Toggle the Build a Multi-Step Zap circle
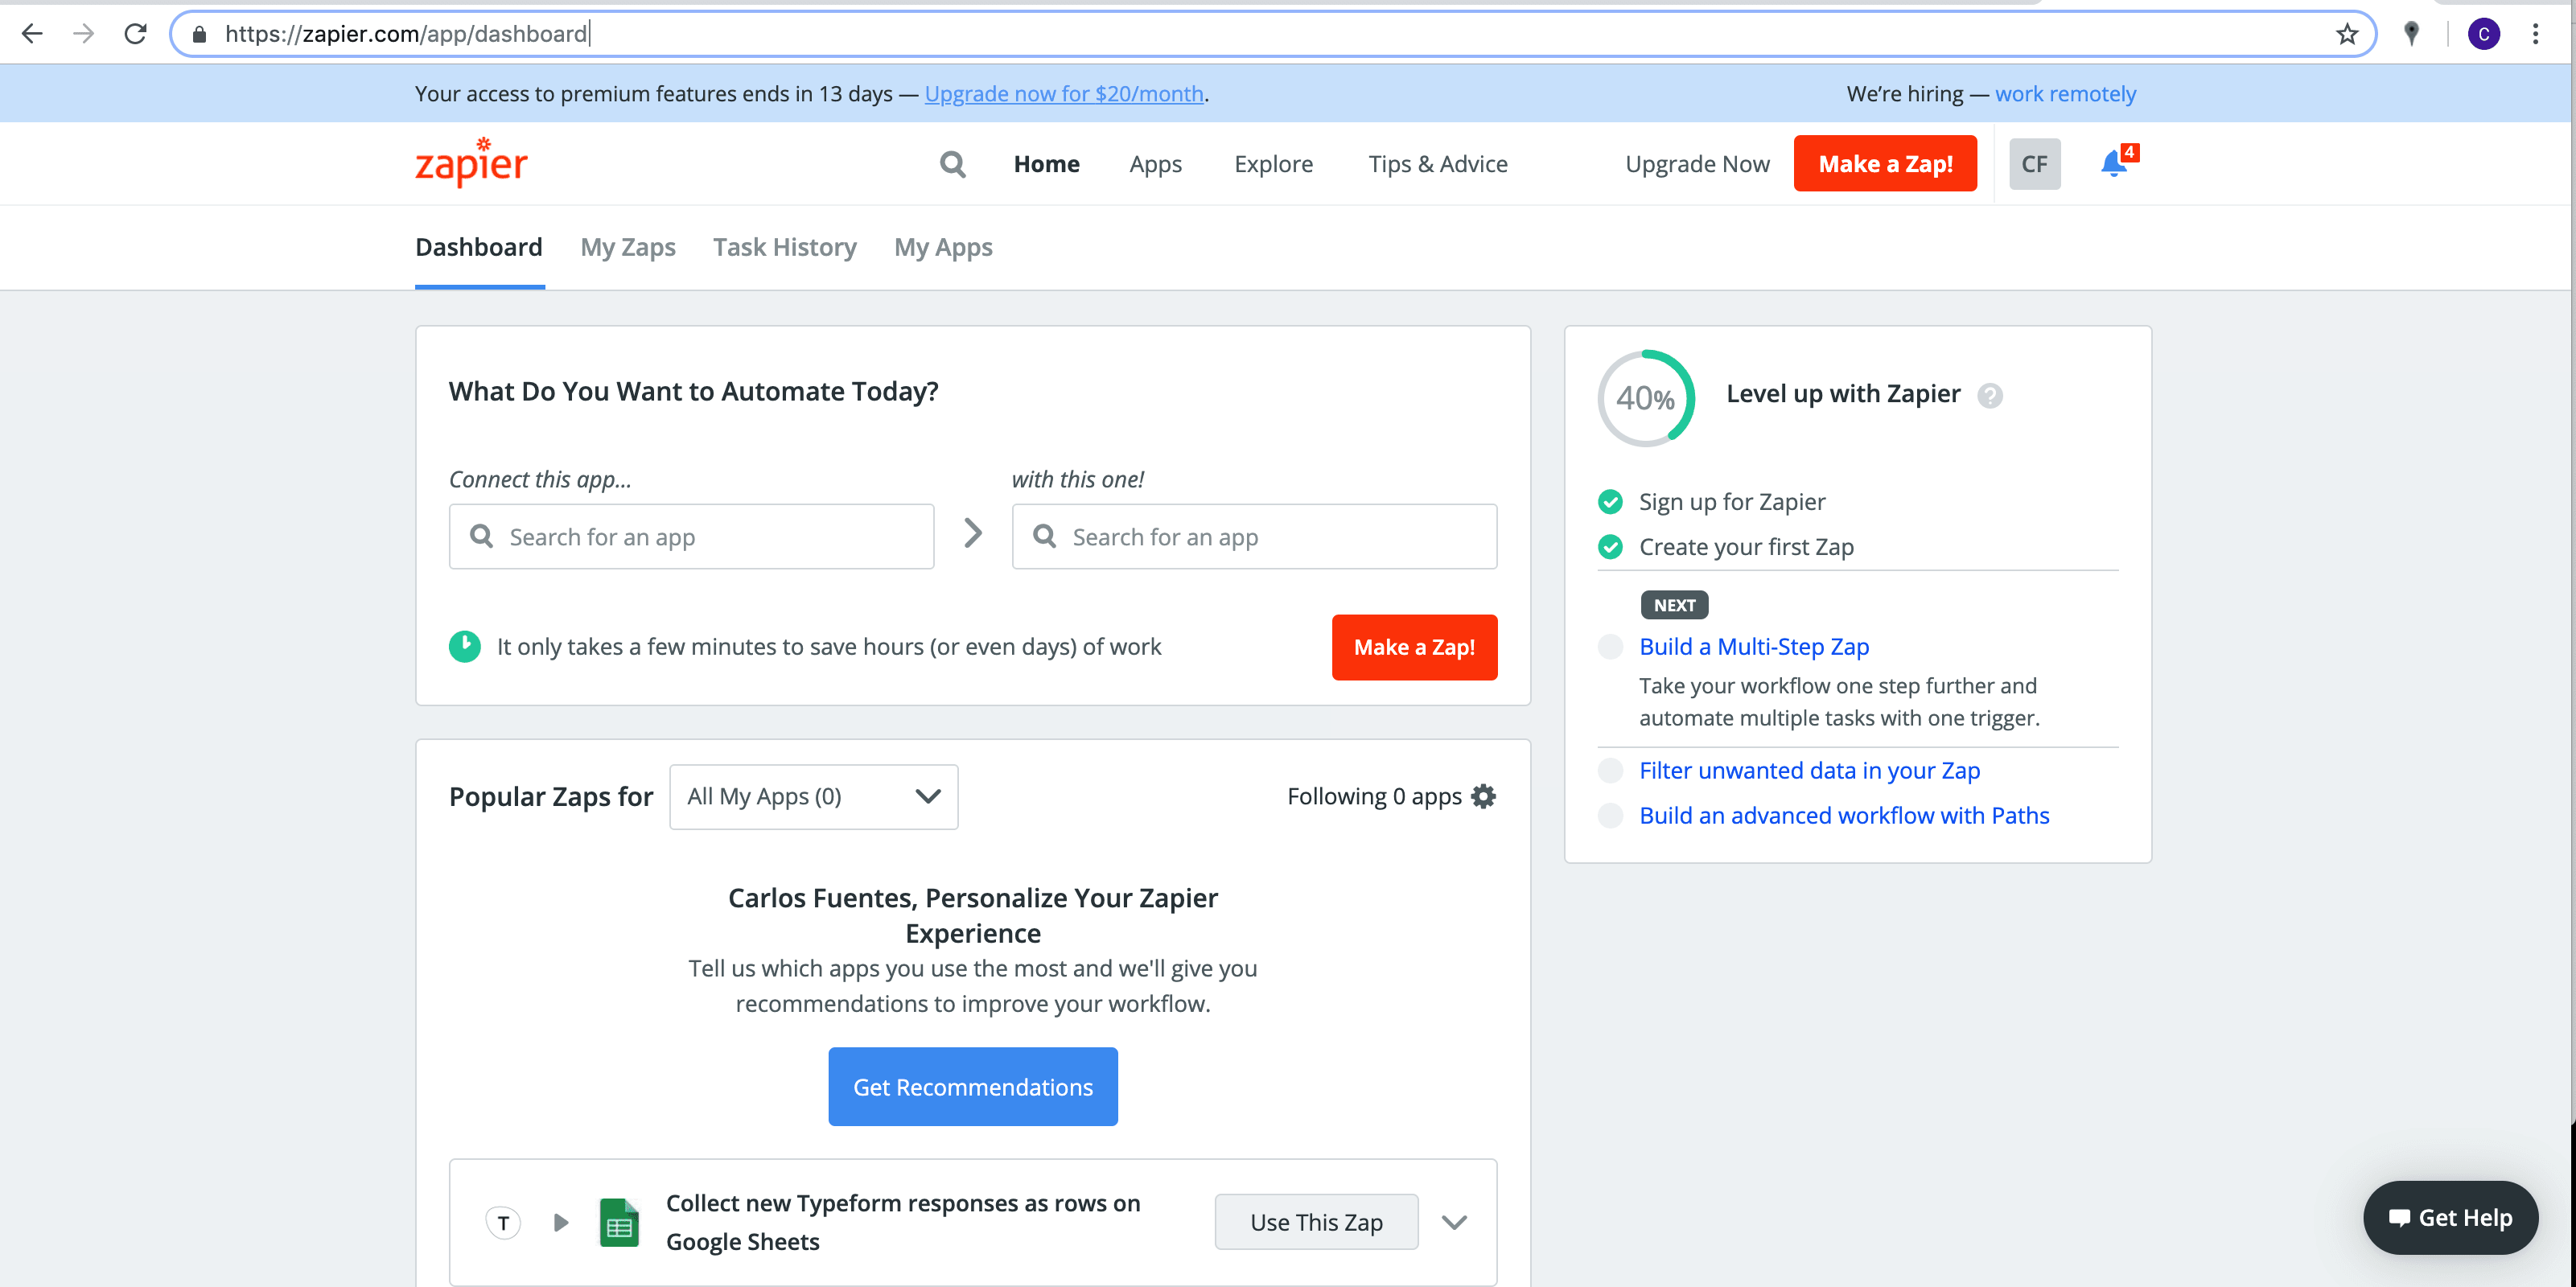The image size is (2576, 1287). tap(1610, 647)
